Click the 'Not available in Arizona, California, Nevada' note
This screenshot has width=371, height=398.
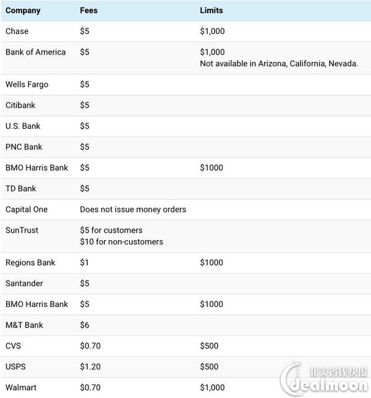pos(279,64)
